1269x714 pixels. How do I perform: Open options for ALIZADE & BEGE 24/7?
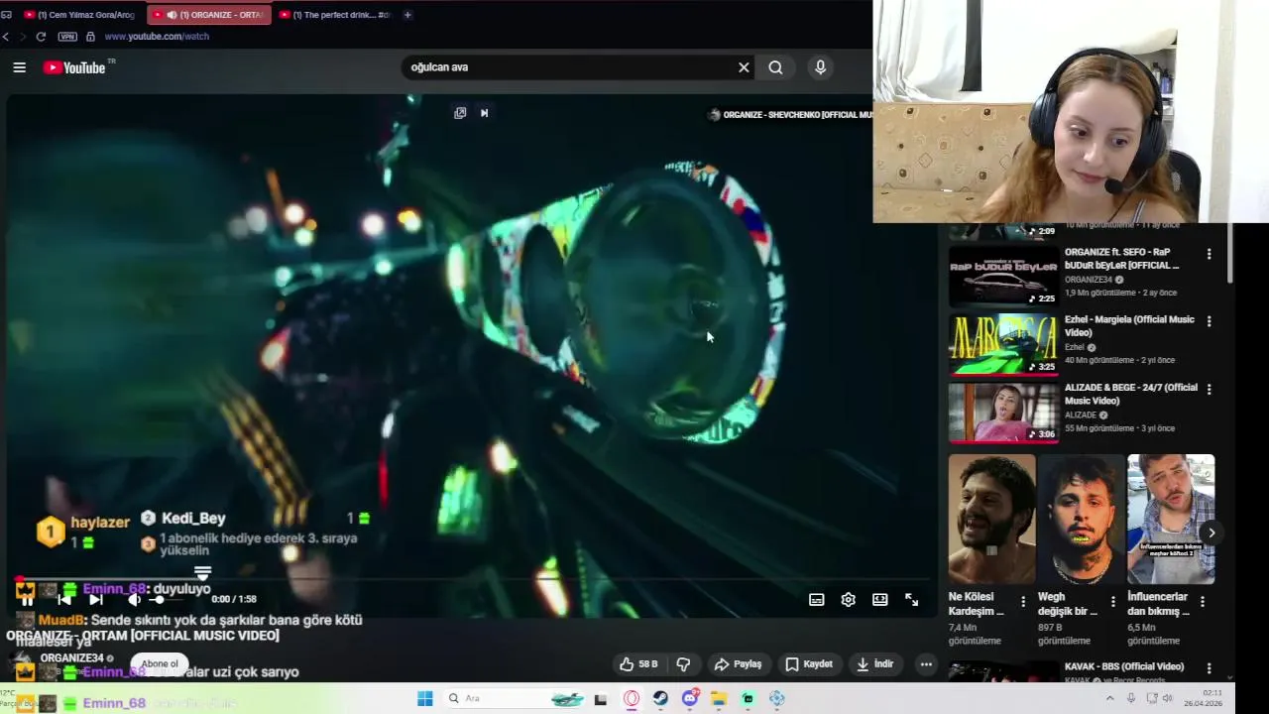click(x=1209, y=390)
